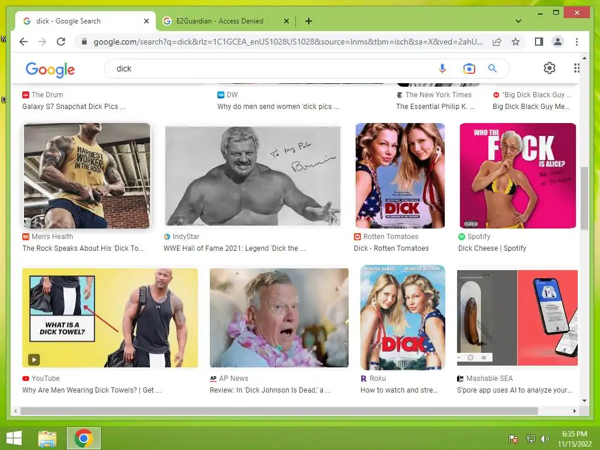Expand the tab search dropdown arrow
This screenshot has height=450, width=600.
[519, 21]
